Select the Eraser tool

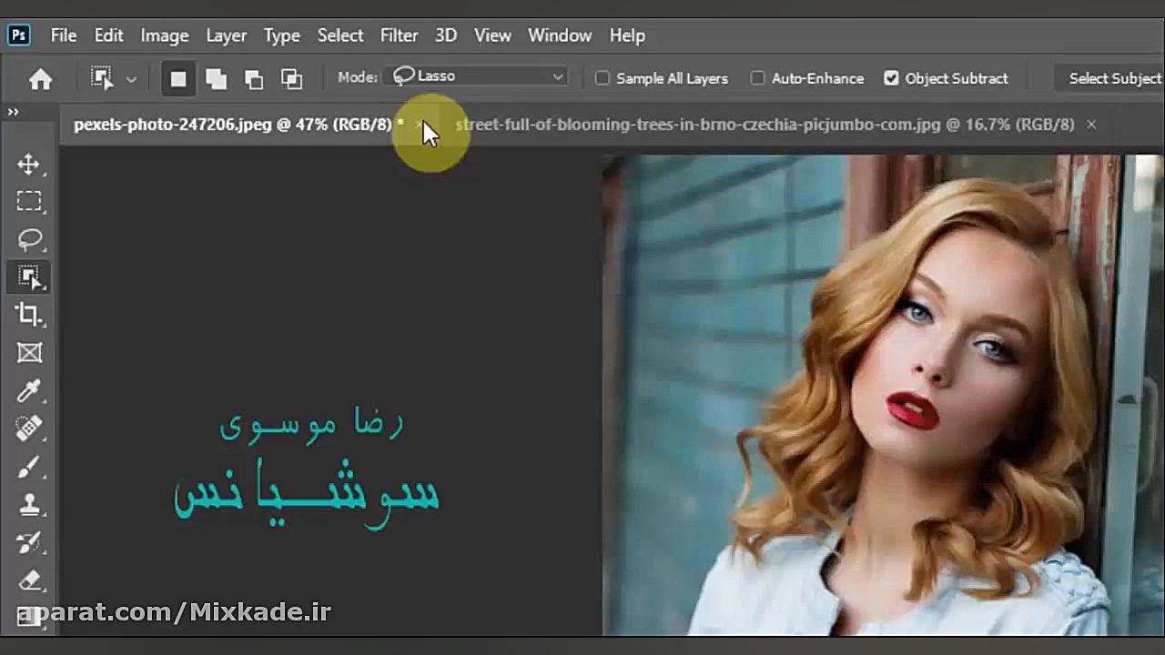[29, 580]
